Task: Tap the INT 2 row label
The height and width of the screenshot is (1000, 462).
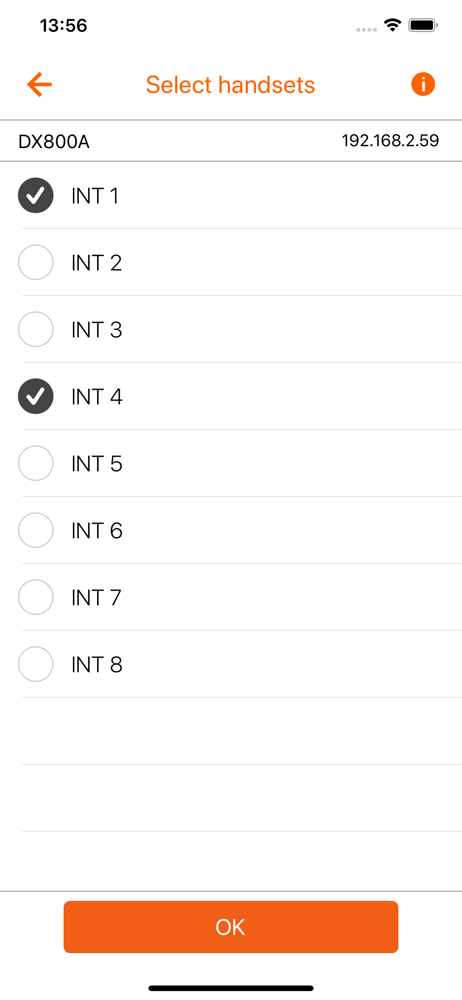Action: tap(97, 263)
